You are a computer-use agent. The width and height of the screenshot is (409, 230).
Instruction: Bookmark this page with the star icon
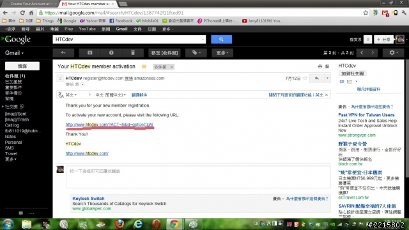[x=366, y=13]
